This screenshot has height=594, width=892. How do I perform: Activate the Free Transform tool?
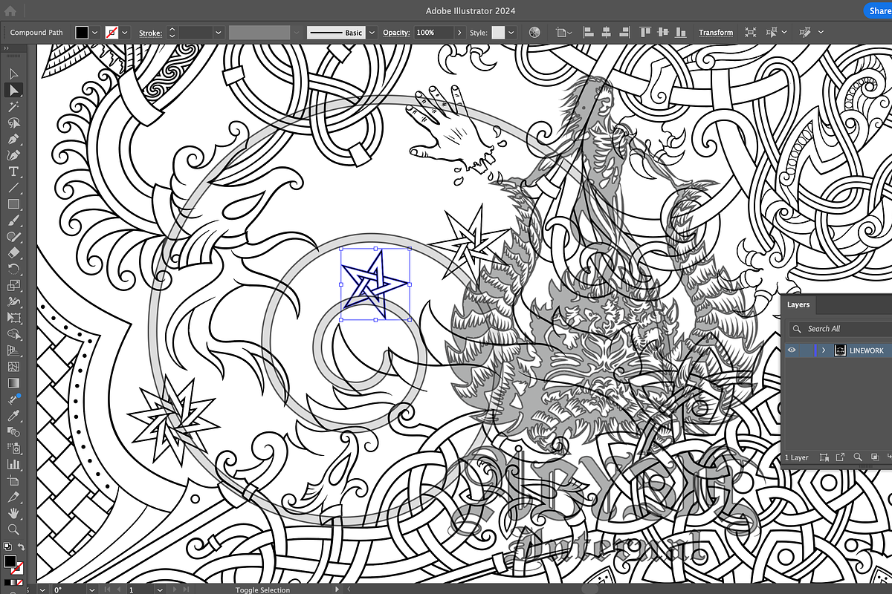click(x=13, y=318)
